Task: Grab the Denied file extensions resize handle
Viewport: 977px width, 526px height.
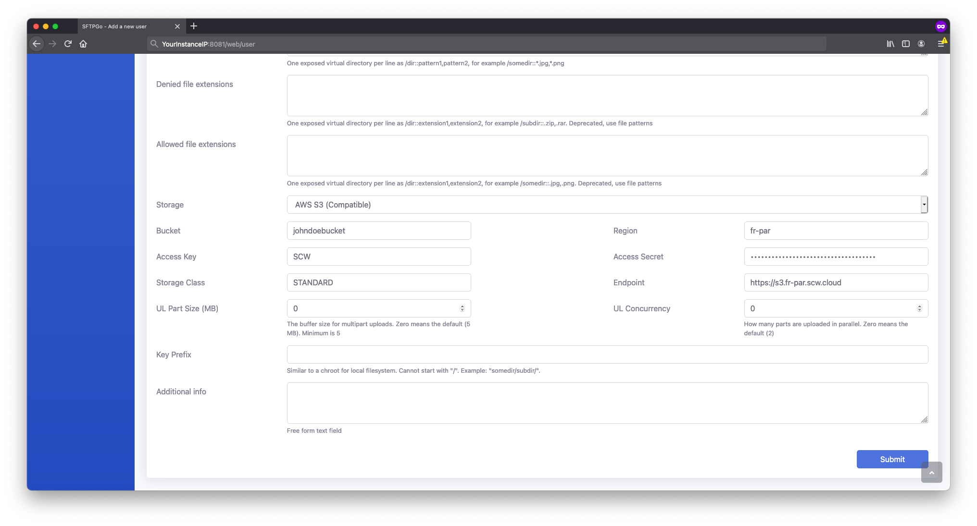Action: point(924,112)
